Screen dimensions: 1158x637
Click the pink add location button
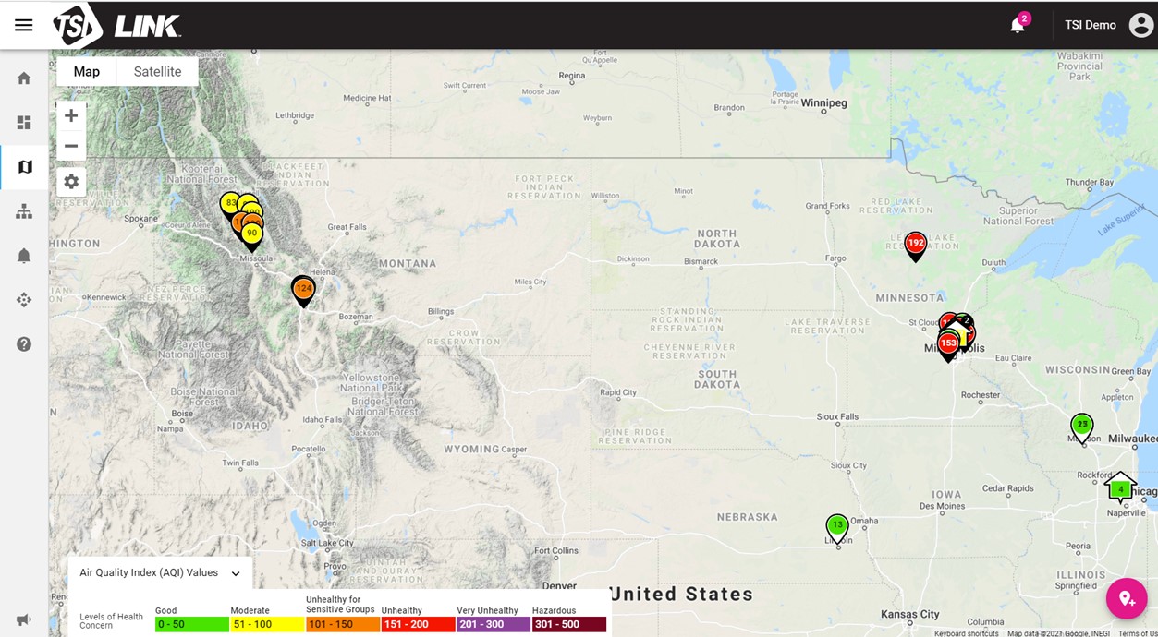[1127, 598]
